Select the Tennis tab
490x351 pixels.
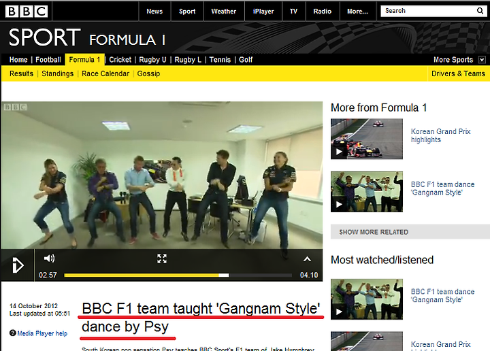[x=220, y=60]
